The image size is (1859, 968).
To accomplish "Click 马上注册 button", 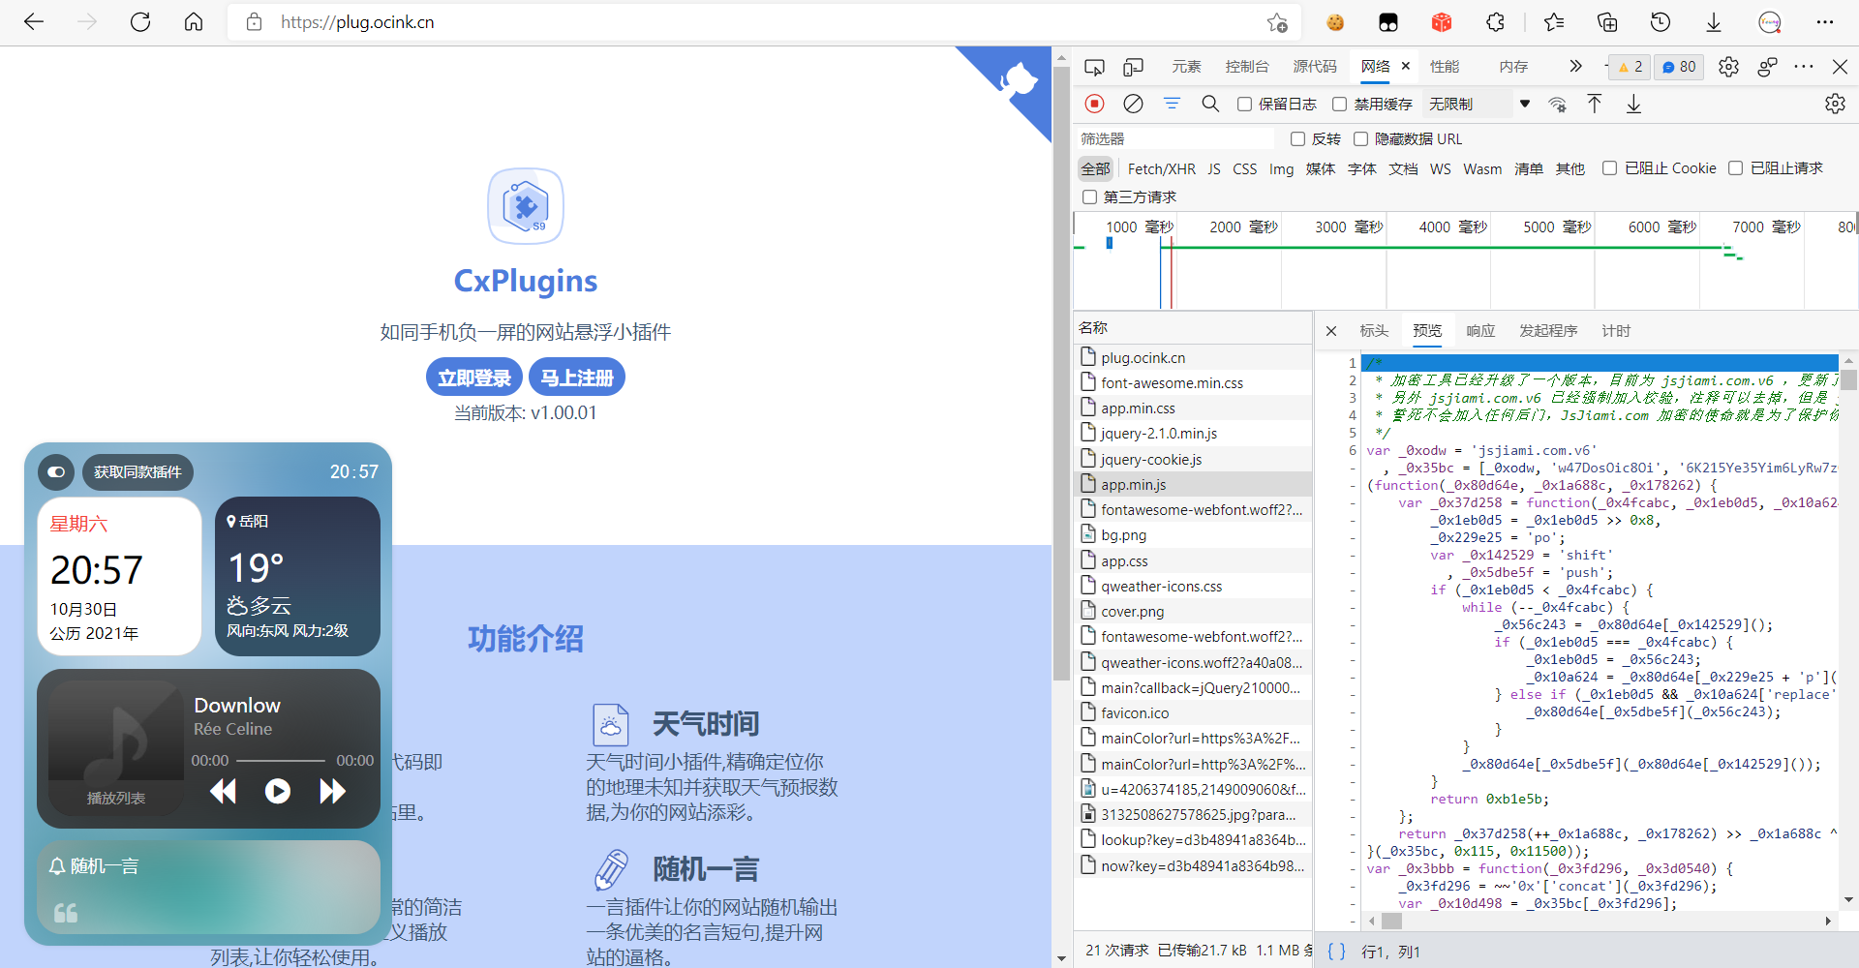I will tap(577, 378).
